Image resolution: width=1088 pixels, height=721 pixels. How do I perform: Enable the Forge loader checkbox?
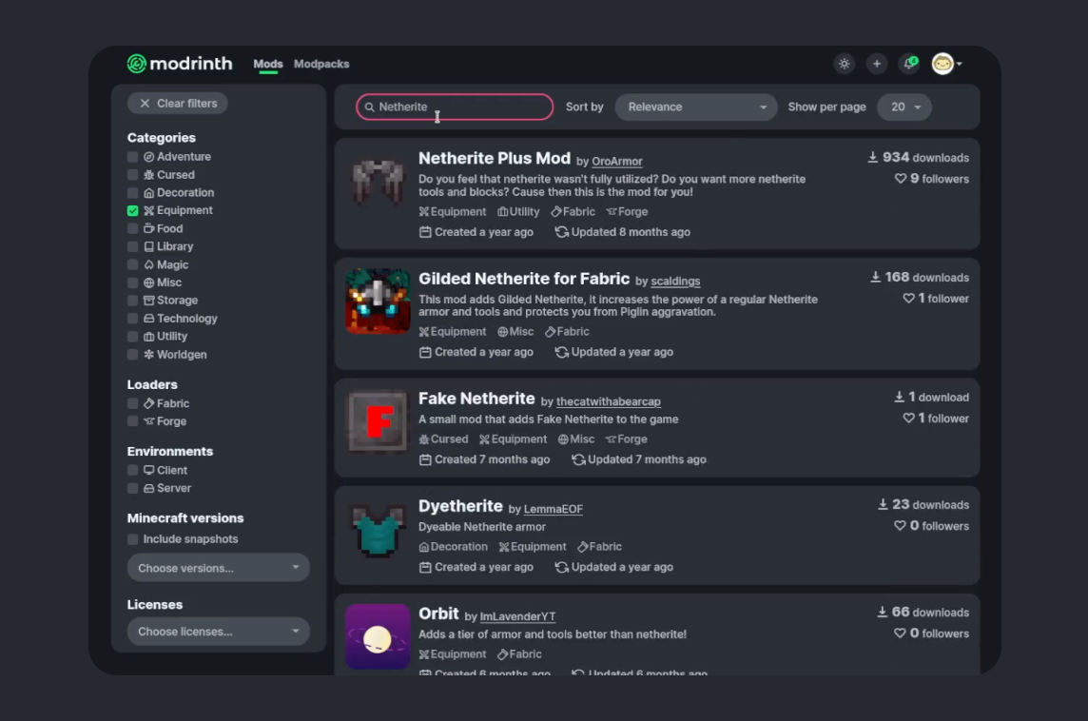pos(132,421)
